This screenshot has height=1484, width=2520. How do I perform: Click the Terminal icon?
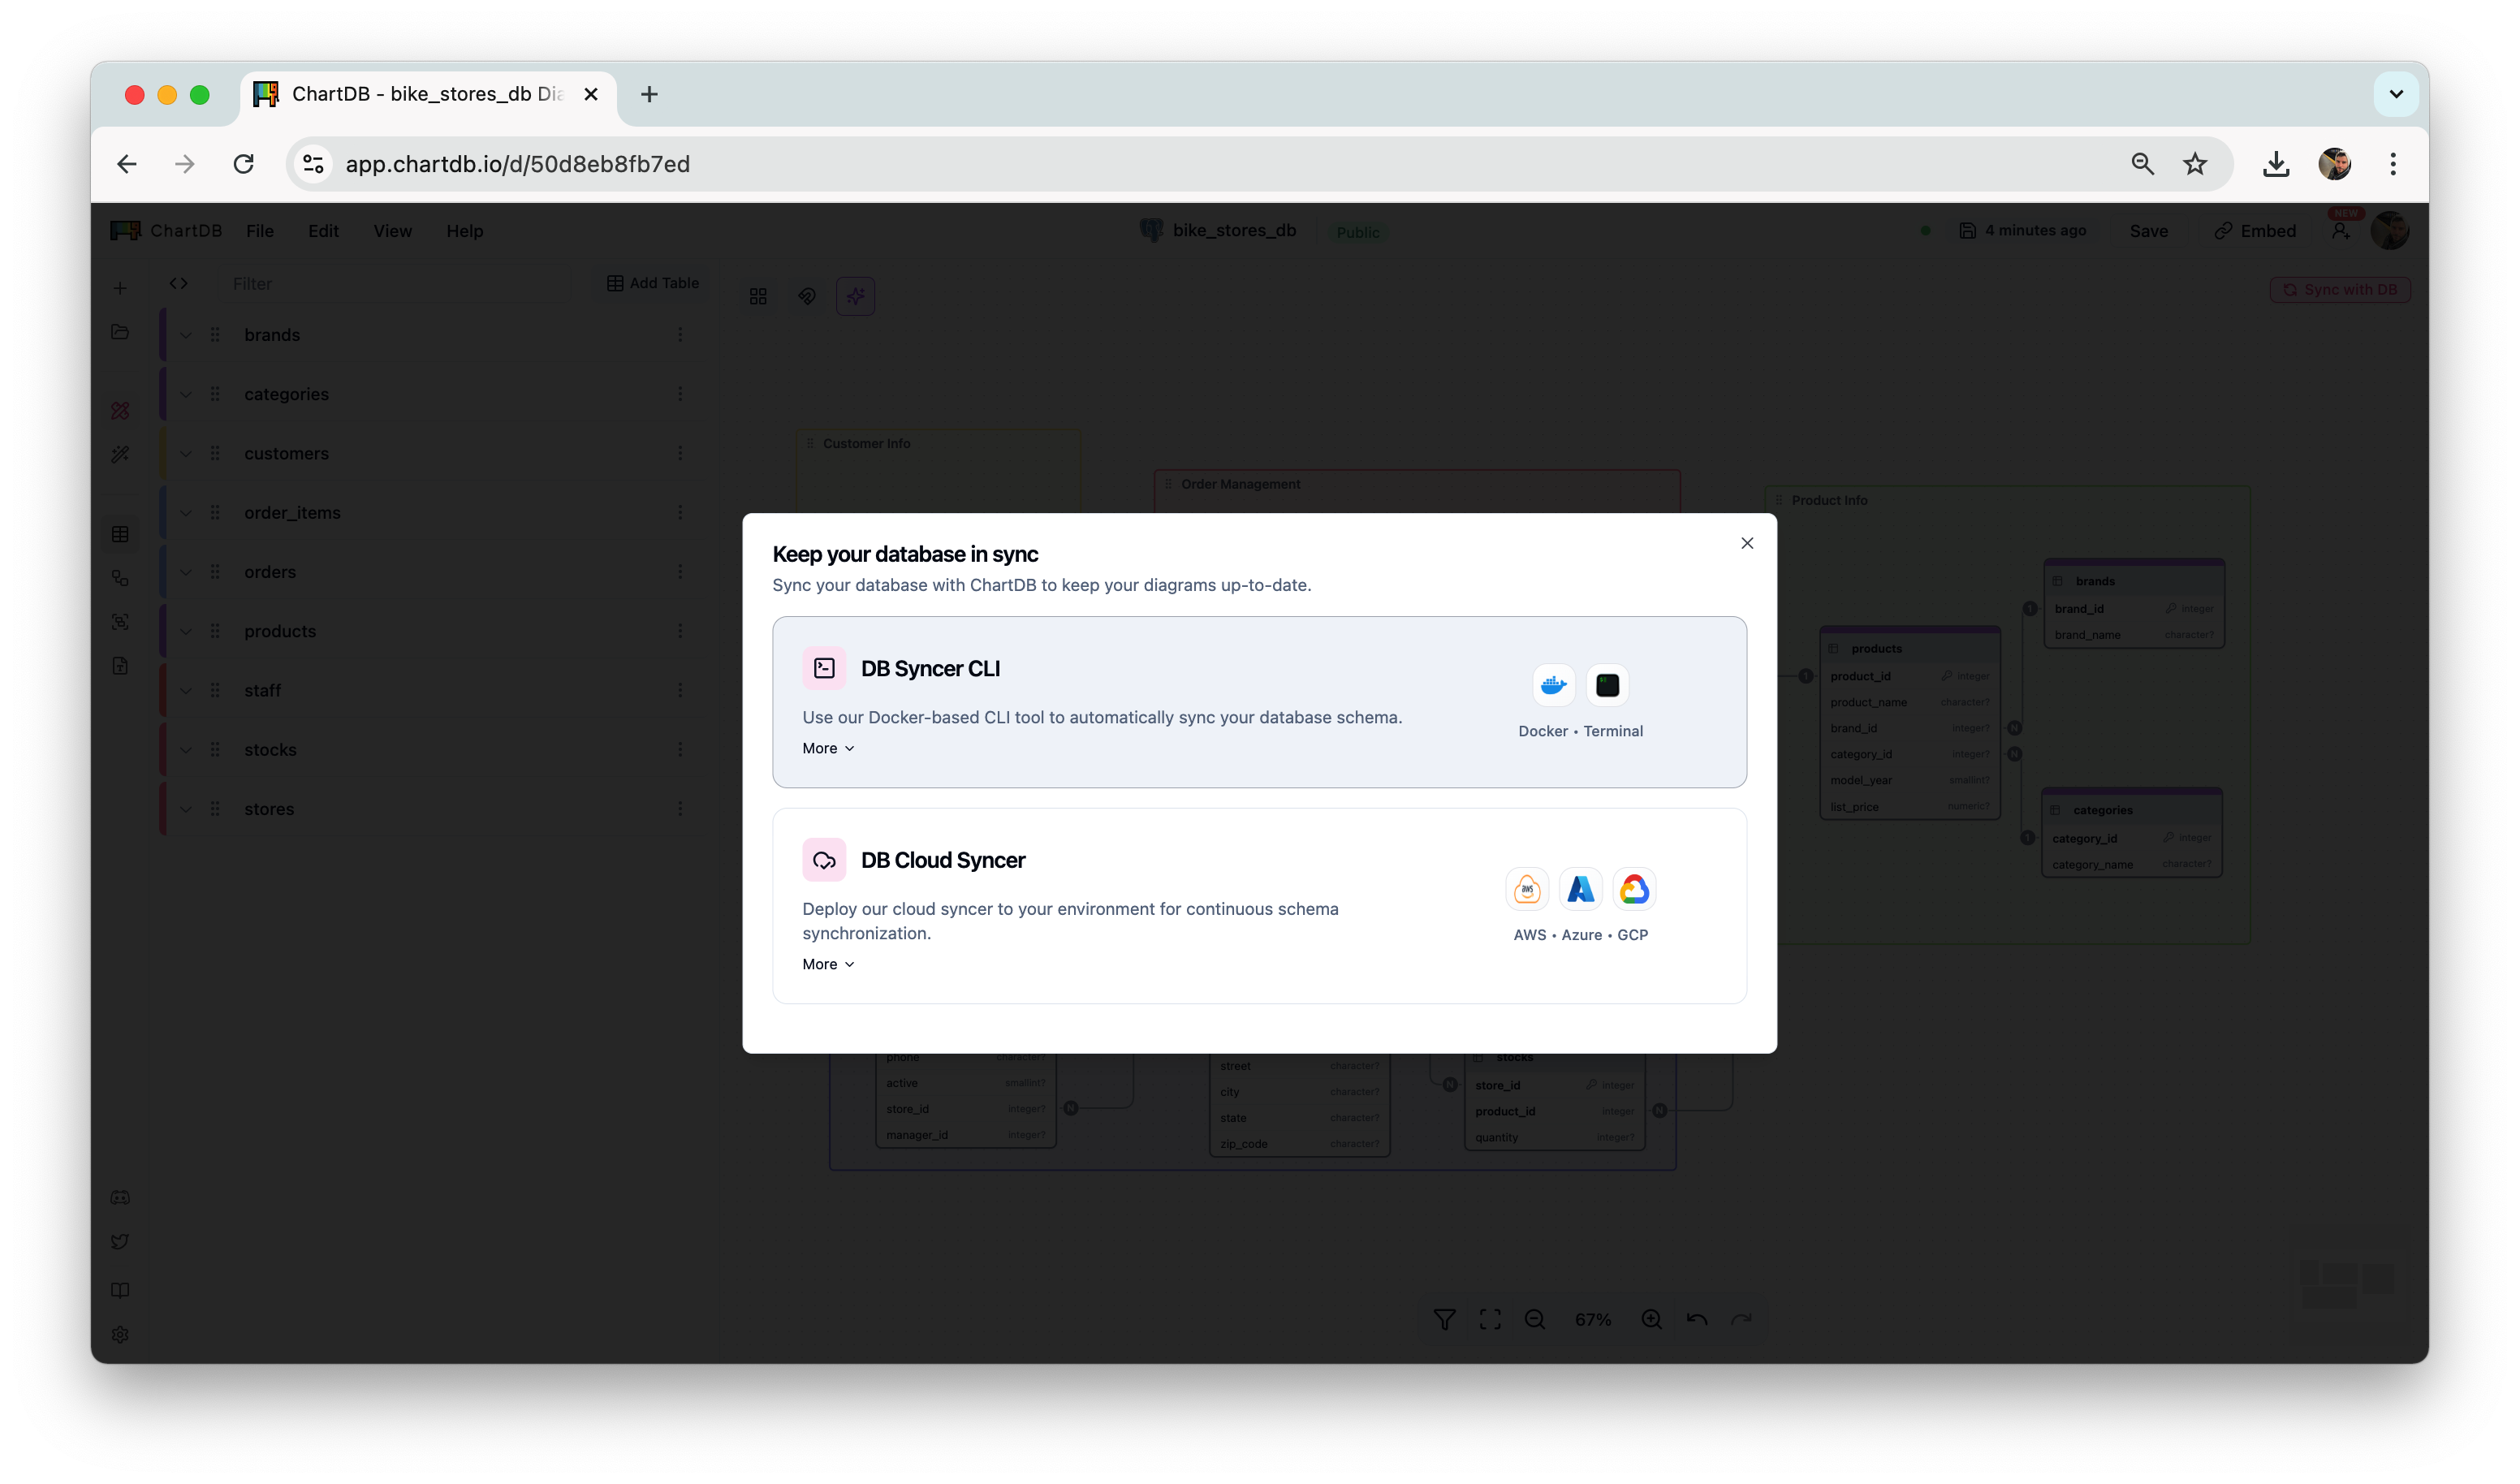click(x=1607, y=685)
